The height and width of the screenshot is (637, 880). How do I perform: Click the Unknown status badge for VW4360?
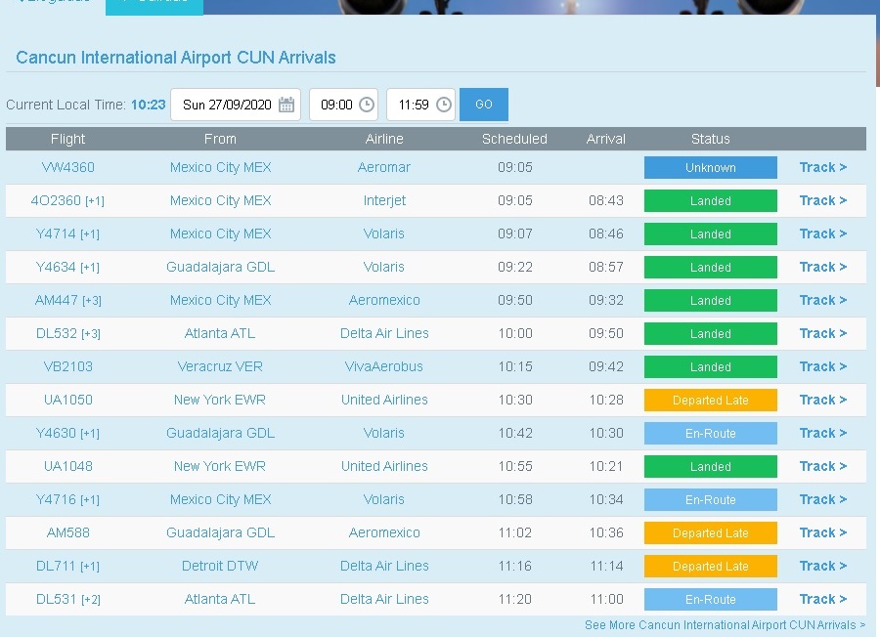710,167
